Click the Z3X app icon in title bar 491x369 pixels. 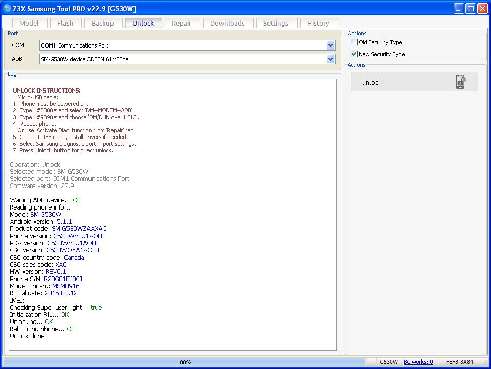click(x=7, y=8)
